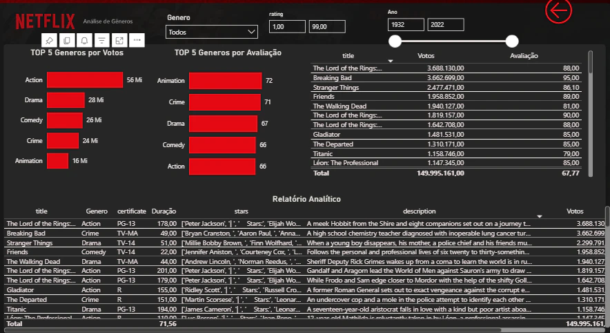
Task: Click the rating maximum field 99,00
Action: [327, 26]
